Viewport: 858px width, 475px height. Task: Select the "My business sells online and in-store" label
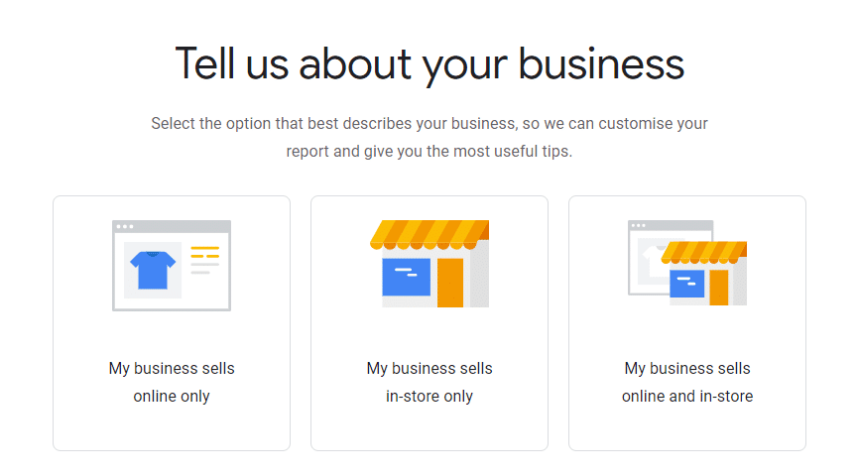pos(687,382)
